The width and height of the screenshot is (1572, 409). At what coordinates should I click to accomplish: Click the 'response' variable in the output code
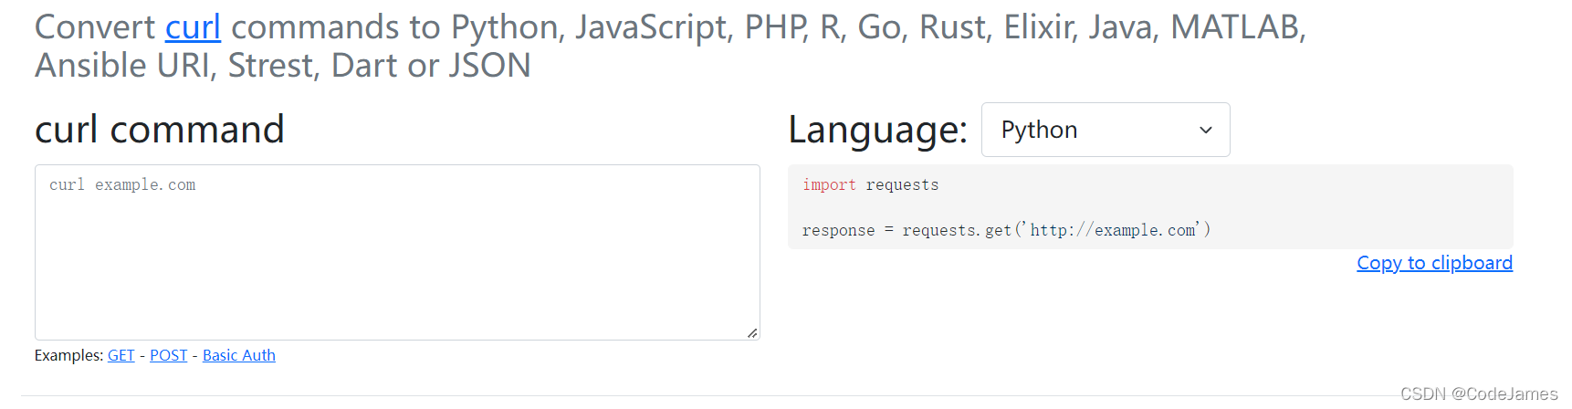coord(838,230)
